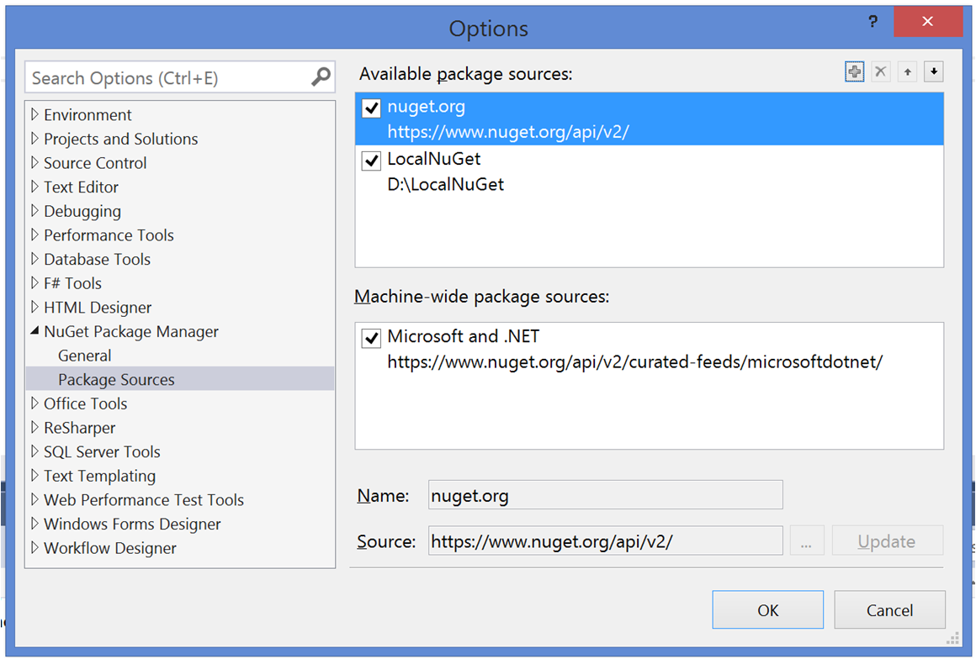
Task: Toggle the LocalNuGet source checkbox
Action: pos(371,161)
